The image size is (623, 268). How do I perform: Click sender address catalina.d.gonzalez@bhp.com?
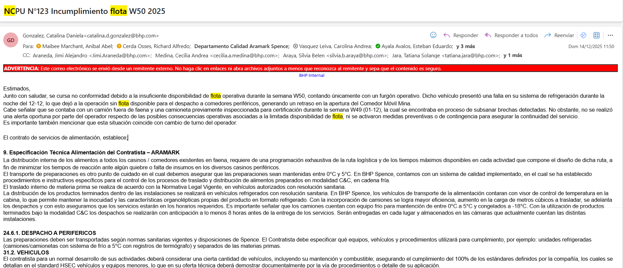pos(122,36)
